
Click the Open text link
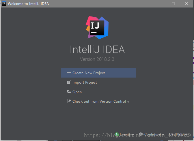(x=77, y=92)
